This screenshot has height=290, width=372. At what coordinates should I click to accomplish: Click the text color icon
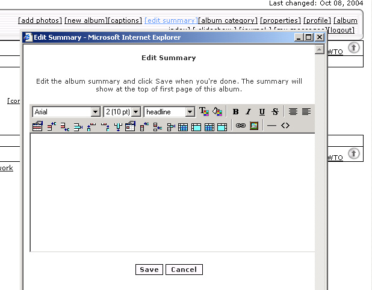pos(204,112)
